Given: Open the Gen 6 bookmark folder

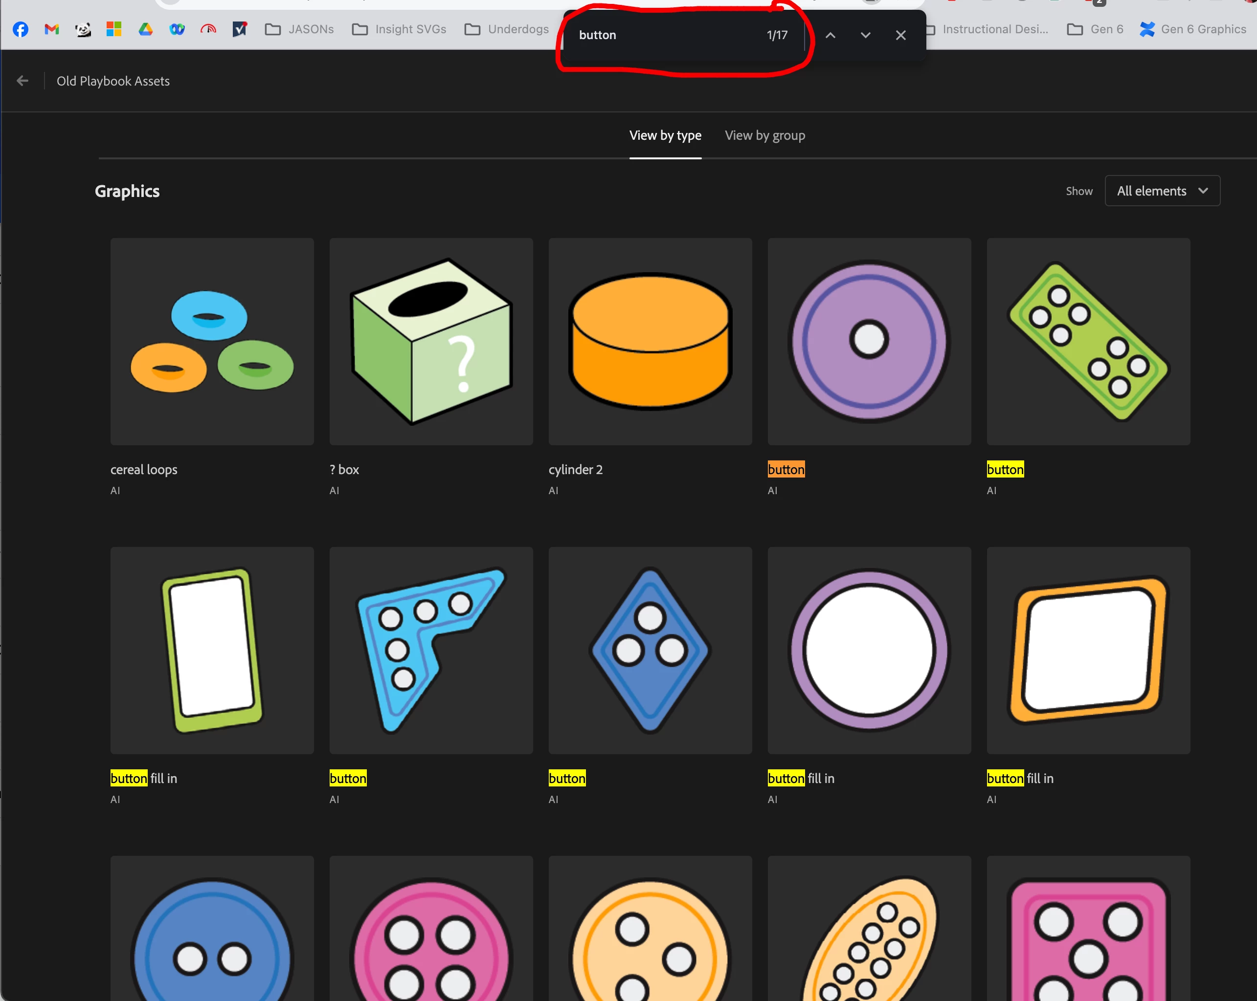Looking at the screenshot, I should click(1095, 30).
